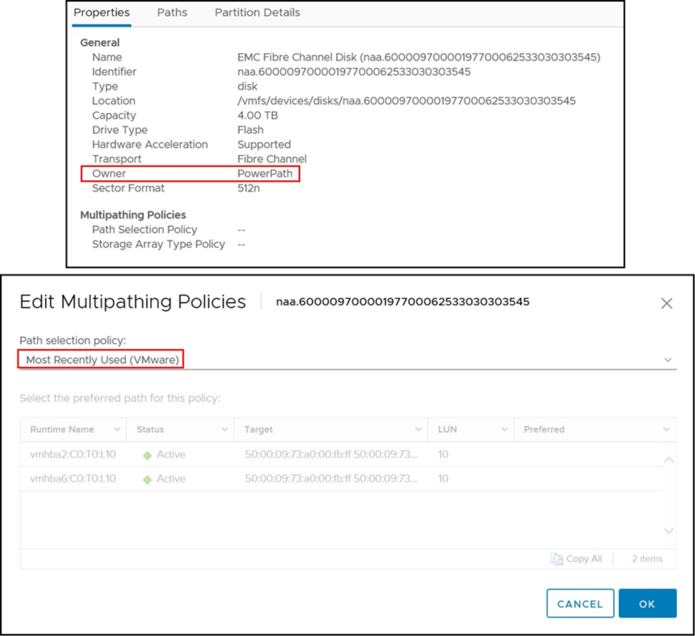The width and height of the screenshot is (695, 636).
Task: Confirm with the OK button
Action: point(647,603)
